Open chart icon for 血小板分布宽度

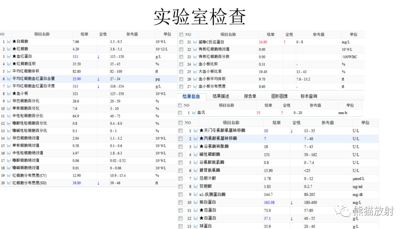(195, 86)
